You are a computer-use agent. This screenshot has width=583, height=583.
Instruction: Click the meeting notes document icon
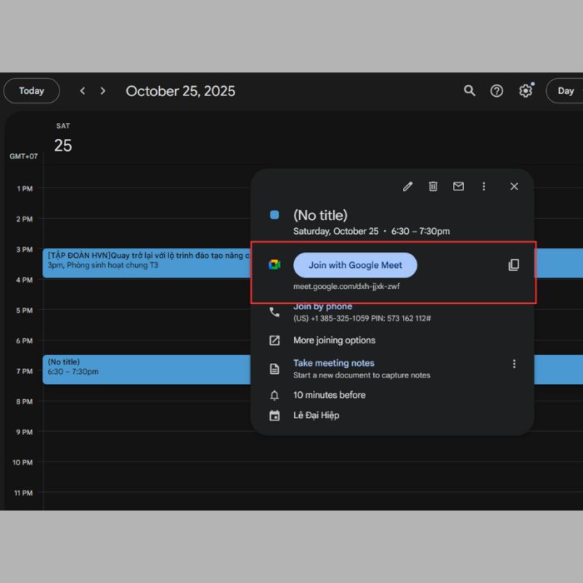(x=274, y=369)
